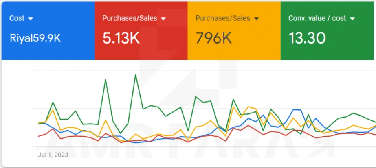The height and width of the screenshot is (168, 376).
Task: Open the red Purchases/Sales dropdown arrow
Action: 163,19
